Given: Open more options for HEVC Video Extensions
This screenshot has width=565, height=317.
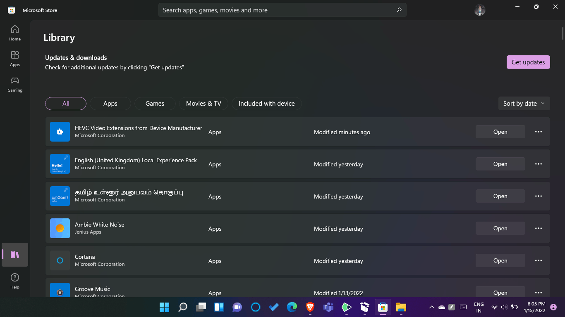Looking at the screenshot, I should coord(538,132).
